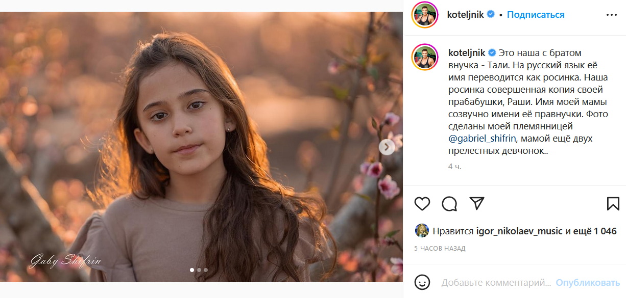
Task: Click the koteljnik avatar beside the caption
Action: pyautogui.click(x=425, y=57)
